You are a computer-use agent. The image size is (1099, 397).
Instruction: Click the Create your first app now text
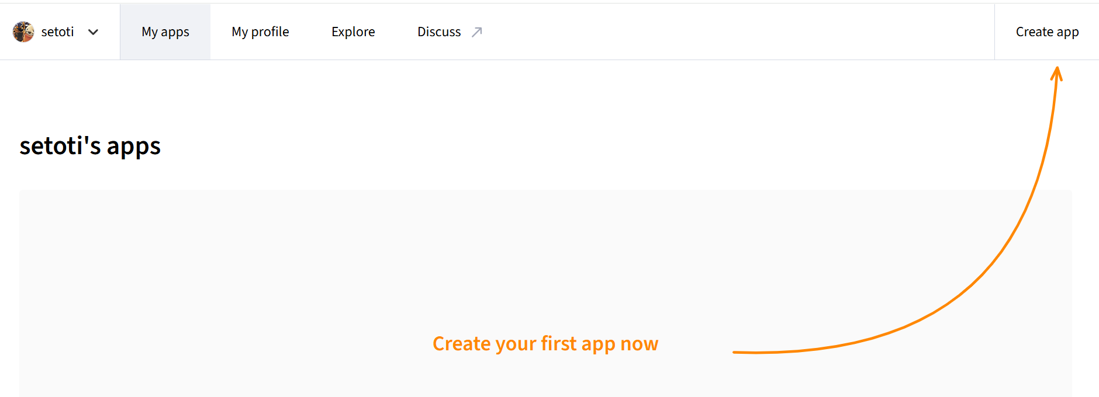[545, 344]
